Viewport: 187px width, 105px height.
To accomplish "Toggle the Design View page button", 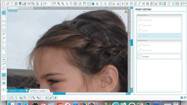I will [4, 75].
